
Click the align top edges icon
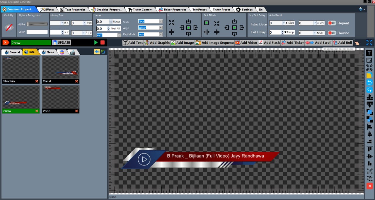point(369,149)
